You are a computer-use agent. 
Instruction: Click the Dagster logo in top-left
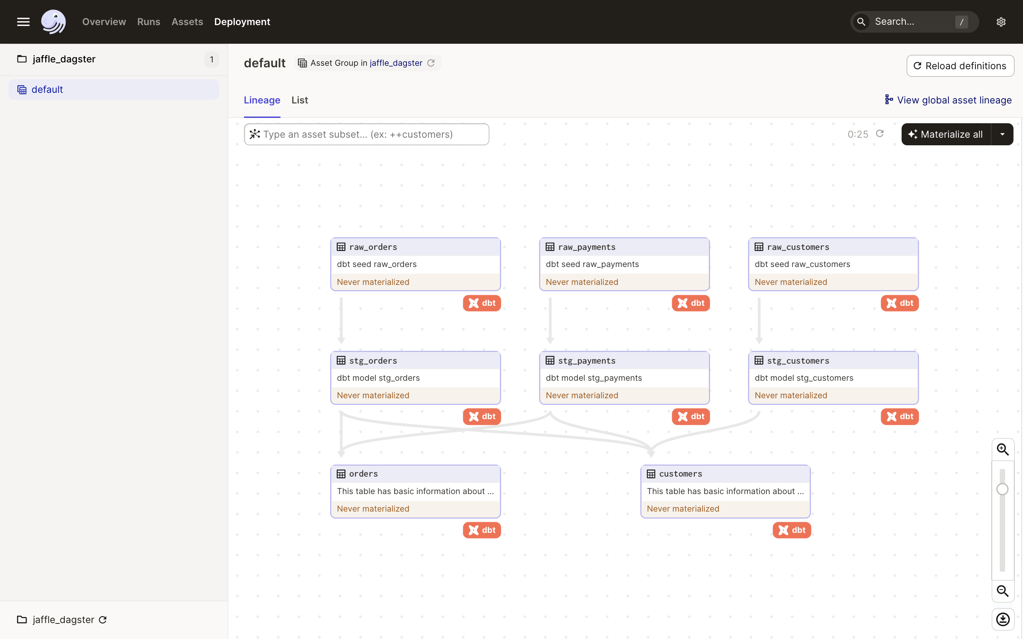point(53,21)
